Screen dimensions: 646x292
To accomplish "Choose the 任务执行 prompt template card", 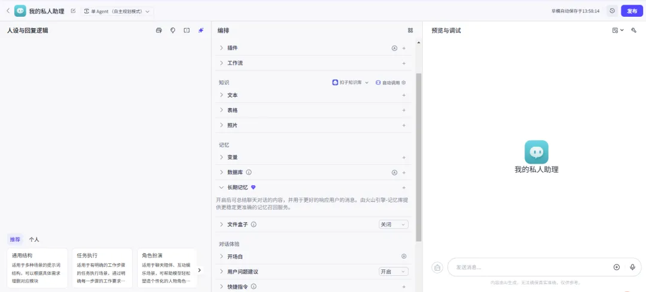I will click(x=102, y=268).
